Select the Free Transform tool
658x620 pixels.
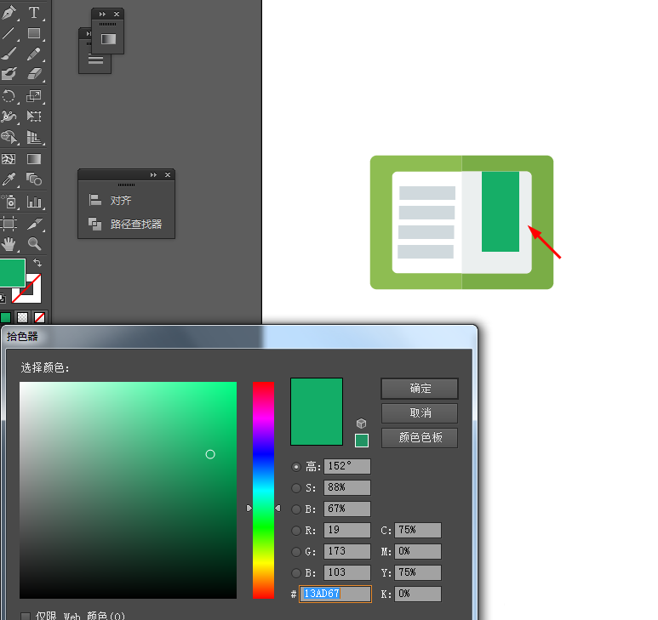tap(34, 117)
